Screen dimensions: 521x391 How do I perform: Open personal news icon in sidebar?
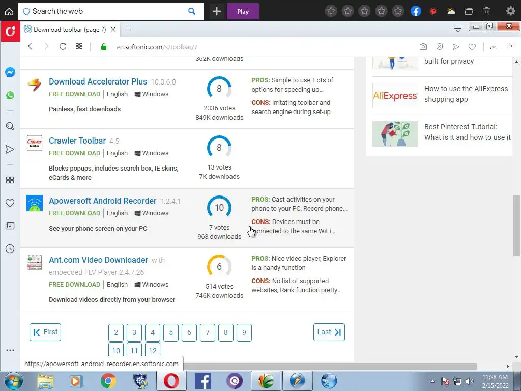10,226
